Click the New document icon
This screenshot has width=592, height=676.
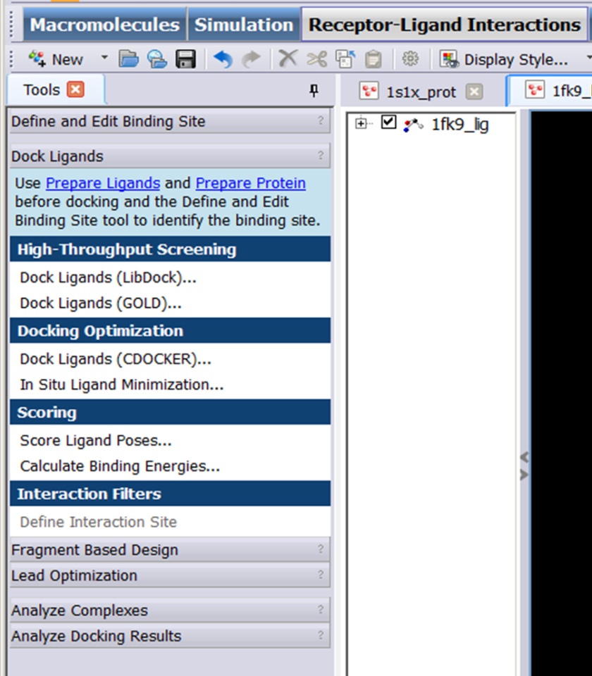[x=37, y=58]
